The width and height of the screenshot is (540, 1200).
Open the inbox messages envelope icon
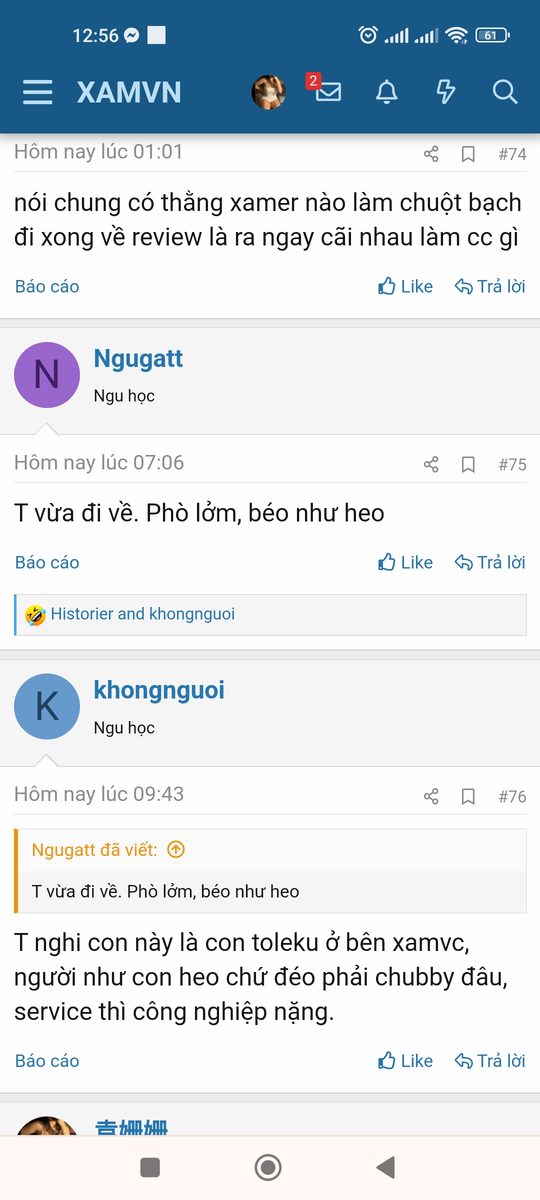(x=328, y=92)
